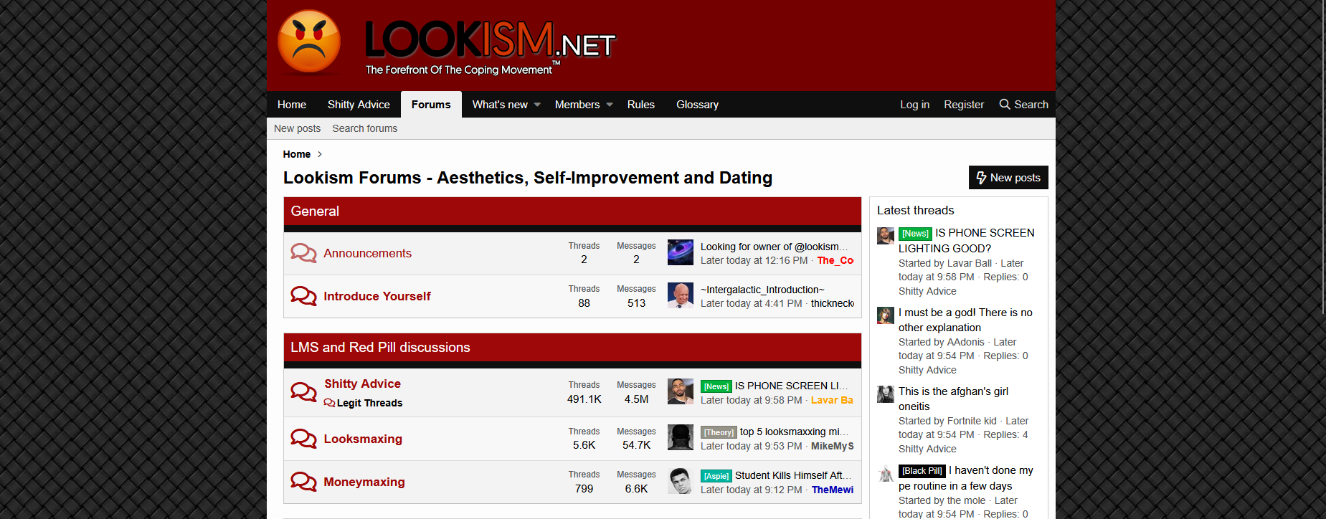Click the Register link
The image size is (1326, 519).
(x=964, y=105)
